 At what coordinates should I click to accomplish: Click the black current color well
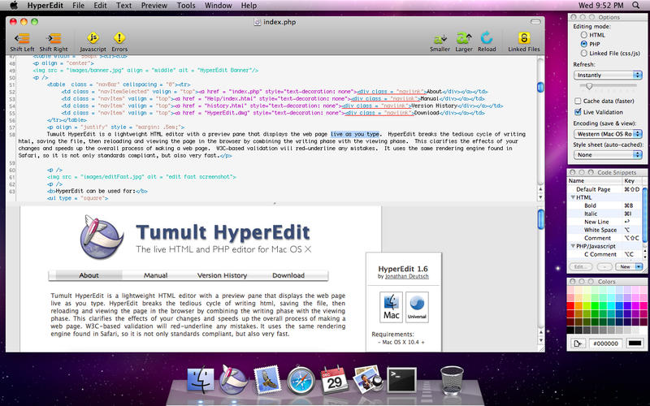click(x=635, y=343)
